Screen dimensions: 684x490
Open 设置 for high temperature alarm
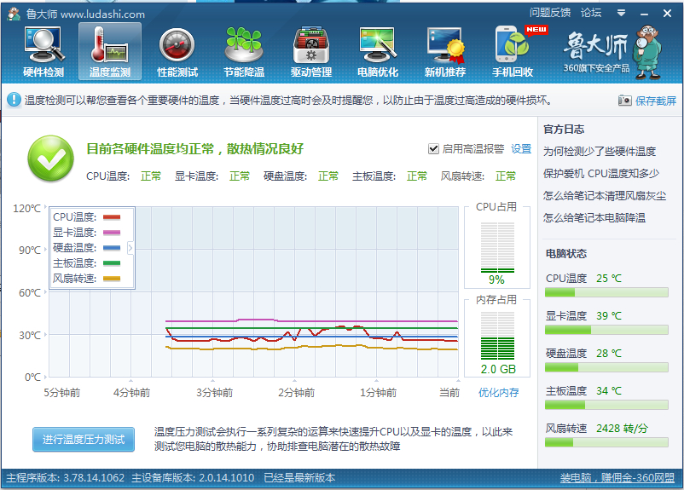521,149
